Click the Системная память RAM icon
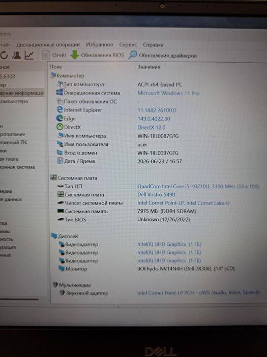 61,211
